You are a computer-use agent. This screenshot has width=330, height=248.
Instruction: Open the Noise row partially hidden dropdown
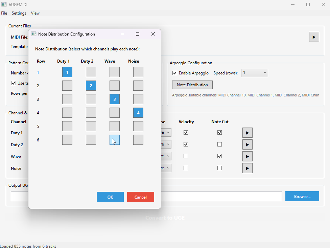(166, 168)
